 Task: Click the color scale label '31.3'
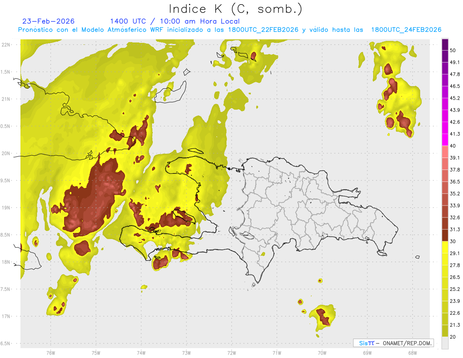pos(455,229)
